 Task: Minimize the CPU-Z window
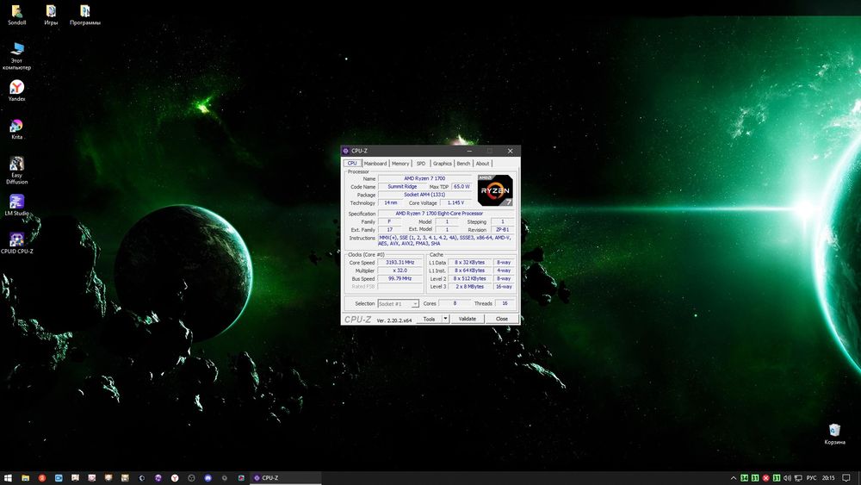[469, 151]
